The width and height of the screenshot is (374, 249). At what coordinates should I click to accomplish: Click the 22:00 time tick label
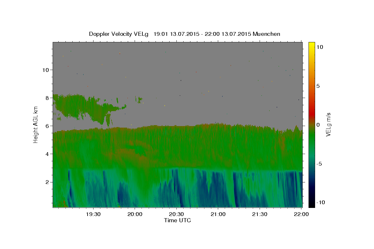pos(301,214)
